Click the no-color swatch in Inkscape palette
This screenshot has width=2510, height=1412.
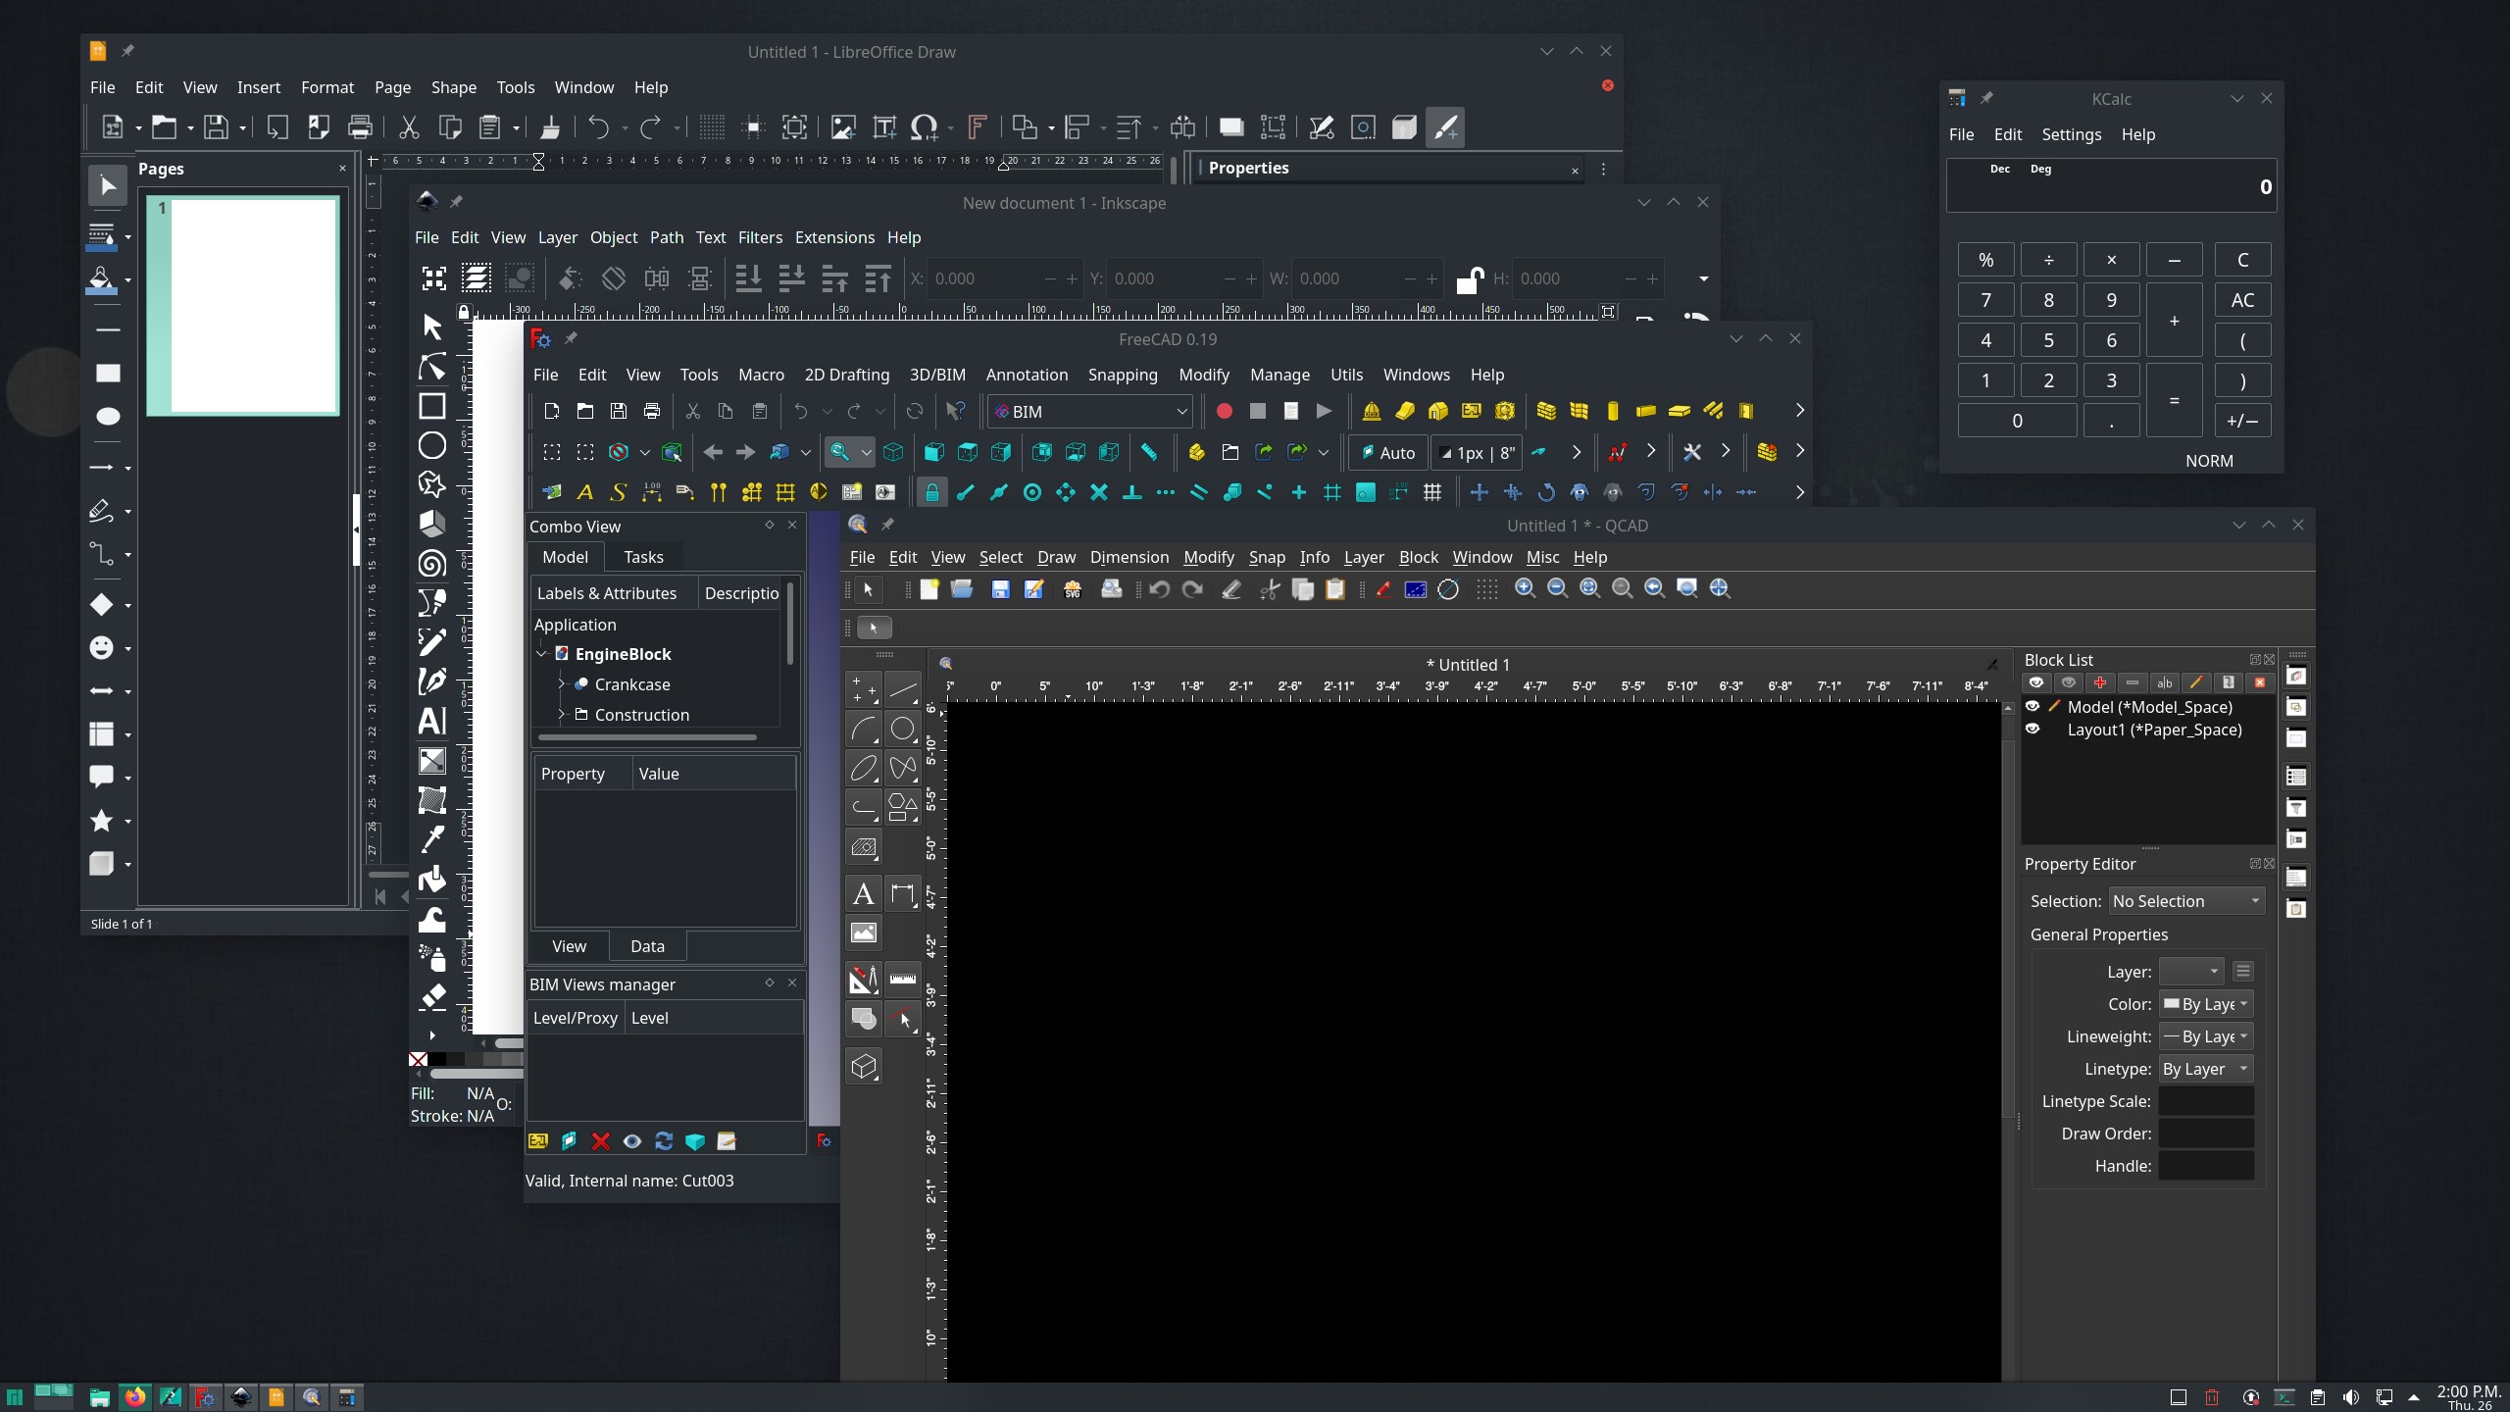(x=418, y=1059)
